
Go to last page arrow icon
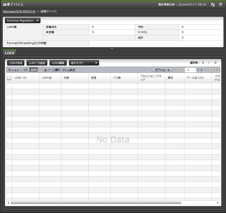217,70
